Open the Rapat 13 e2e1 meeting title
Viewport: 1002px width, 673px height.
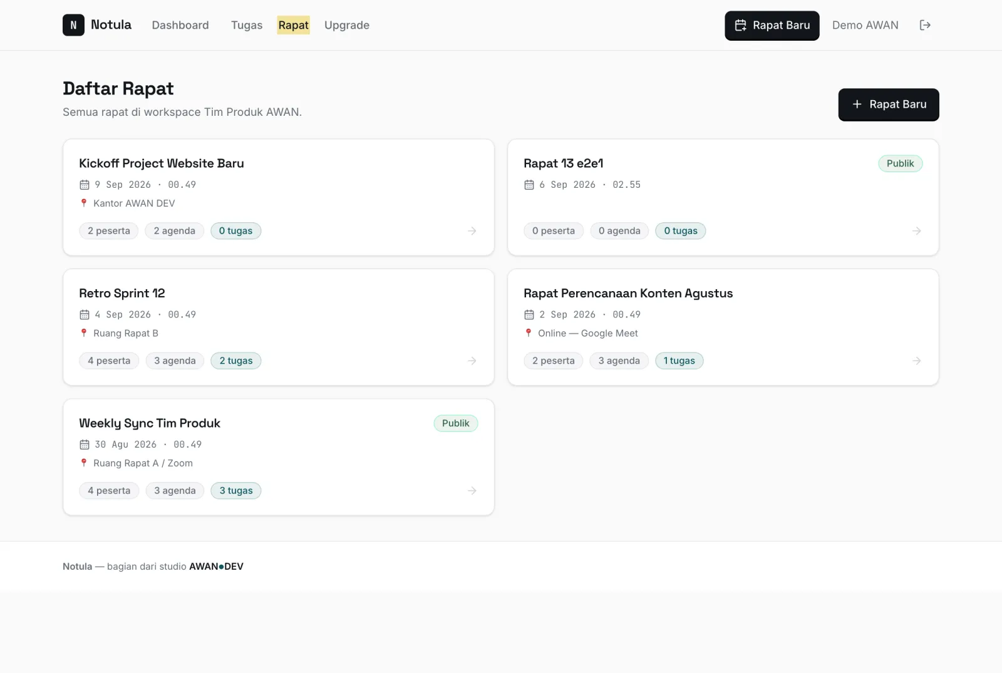pos(564,163)
